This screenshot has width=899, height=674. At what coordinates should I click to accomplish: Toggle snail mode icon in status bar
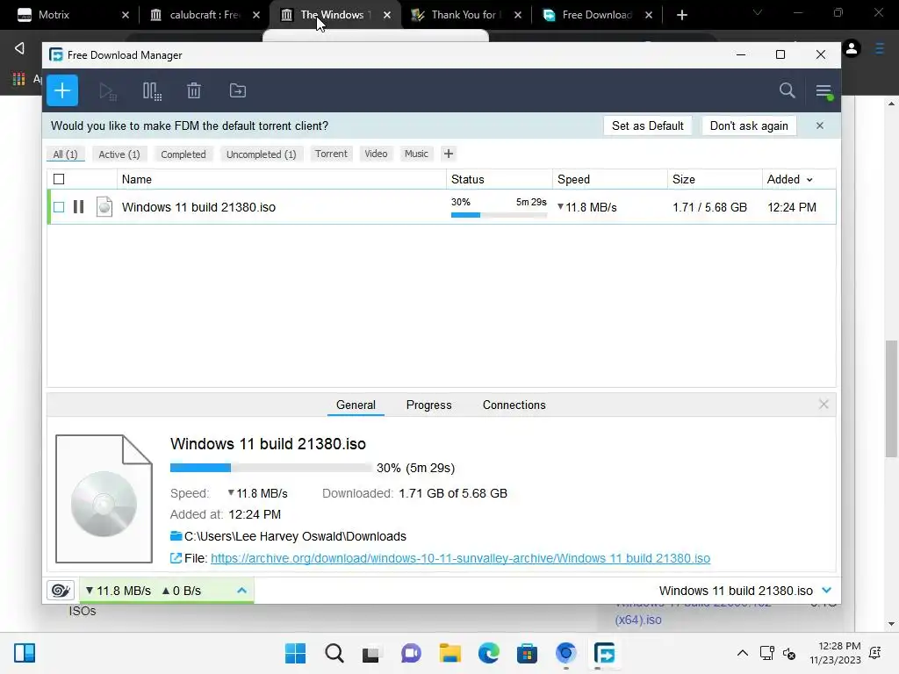tap(61, 591)
